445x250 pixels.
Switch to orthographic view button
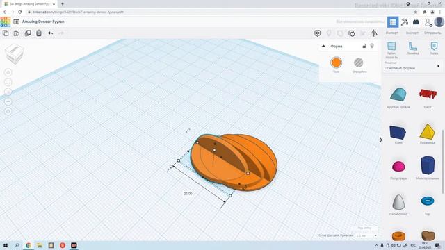(8, 111)
